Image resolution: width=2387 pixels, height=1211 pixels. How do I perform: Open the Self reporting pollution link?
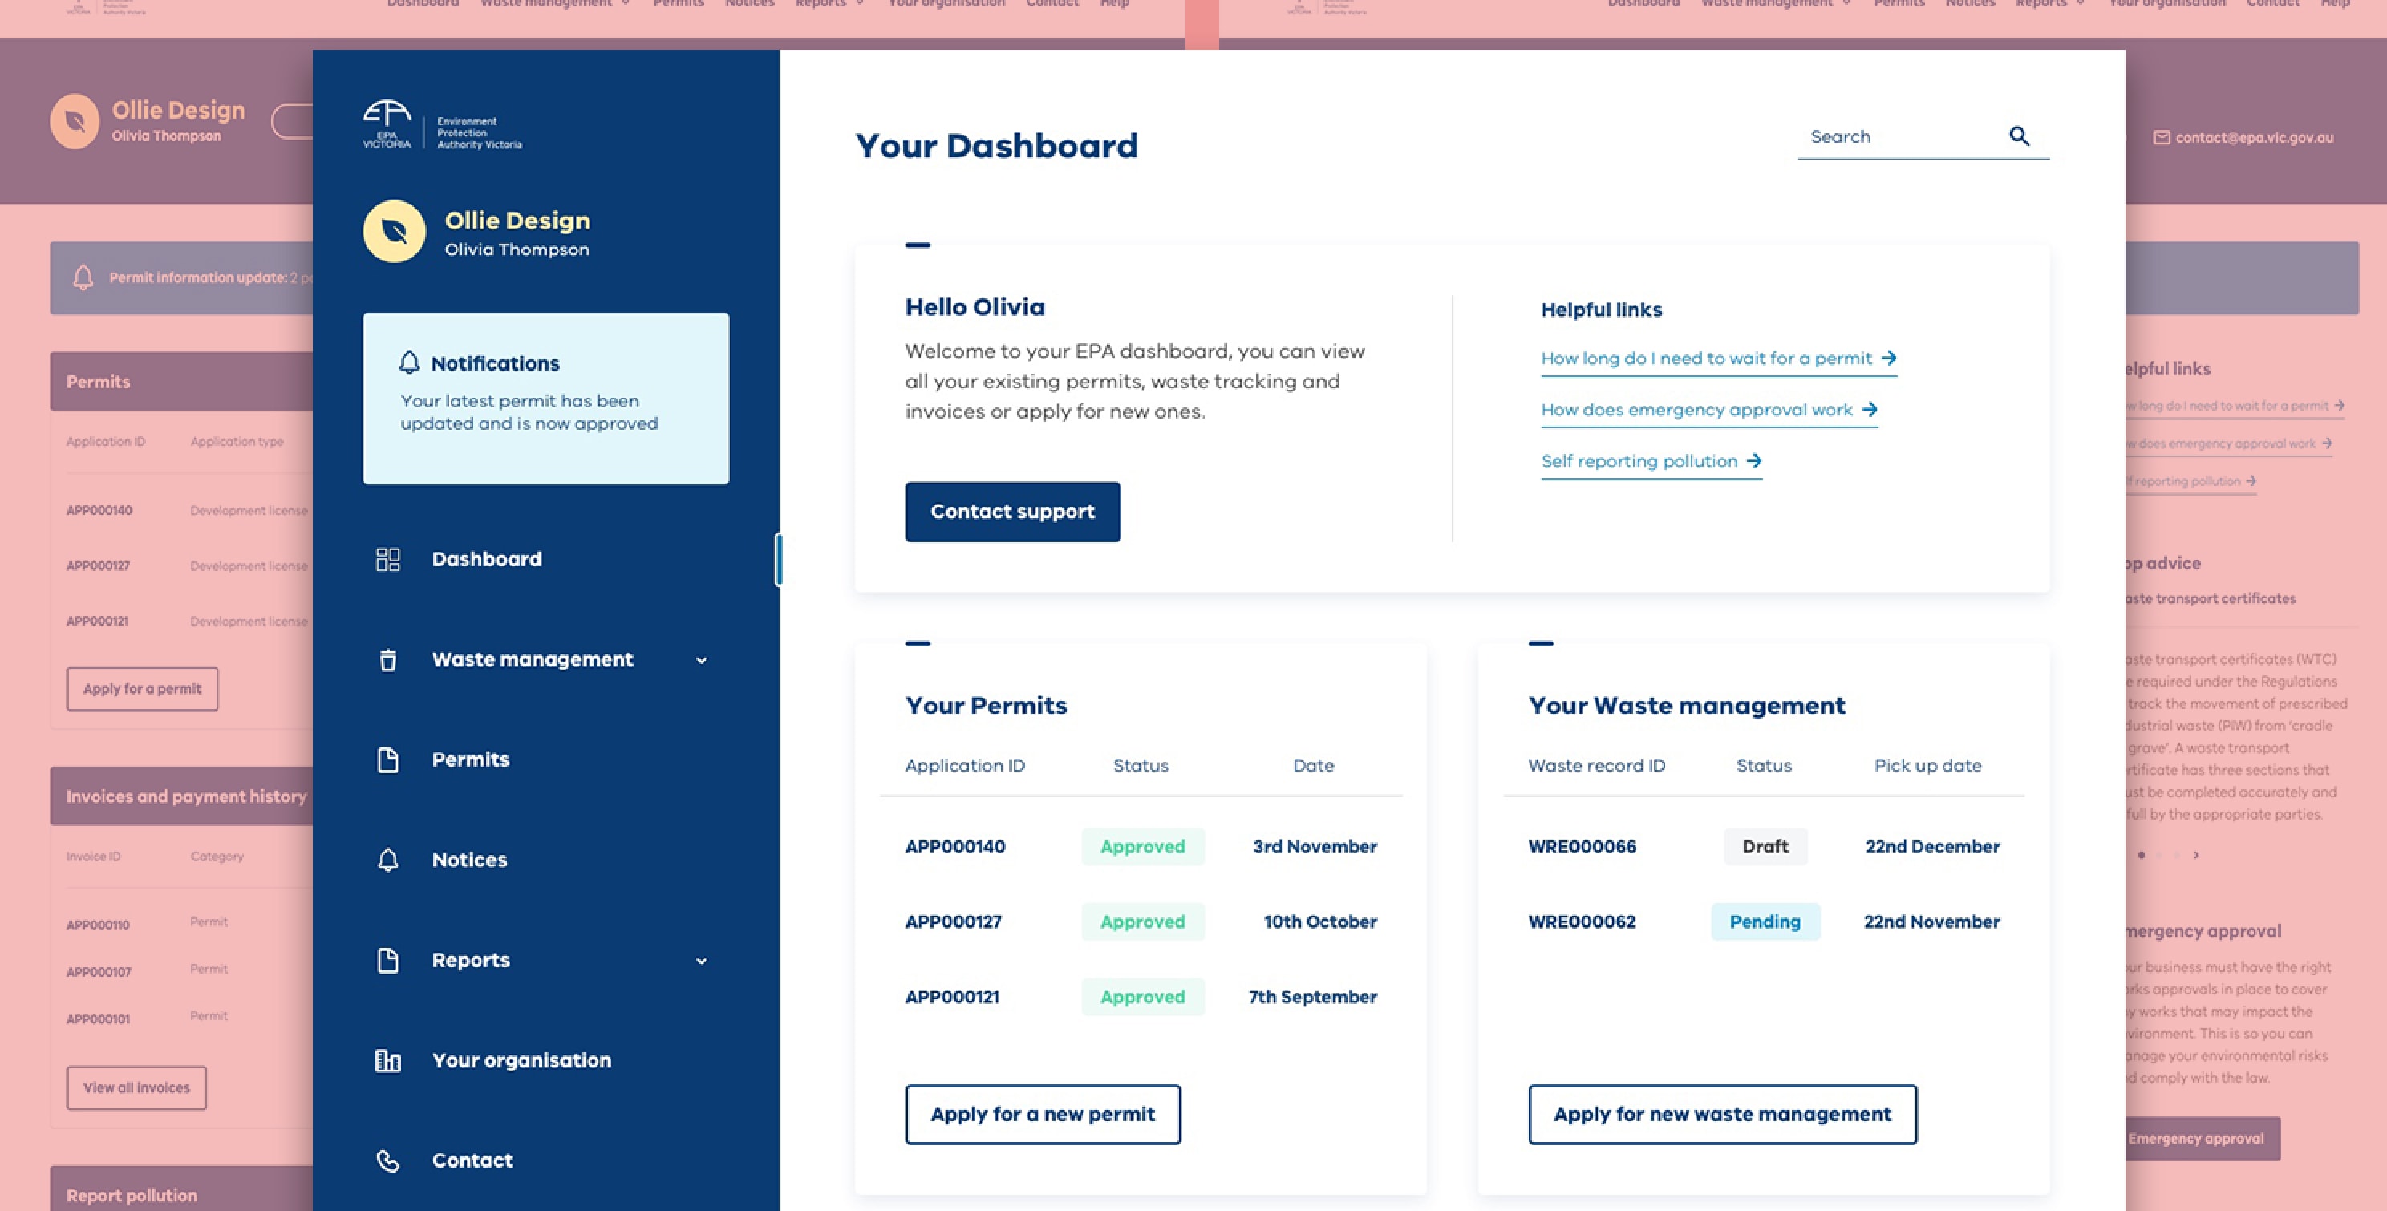pos(1651,461)
